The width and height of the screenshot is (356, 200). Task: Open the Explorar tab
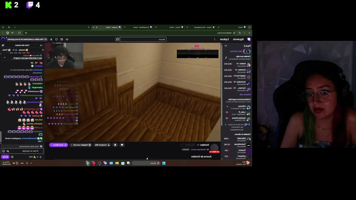tap(224, 39)
